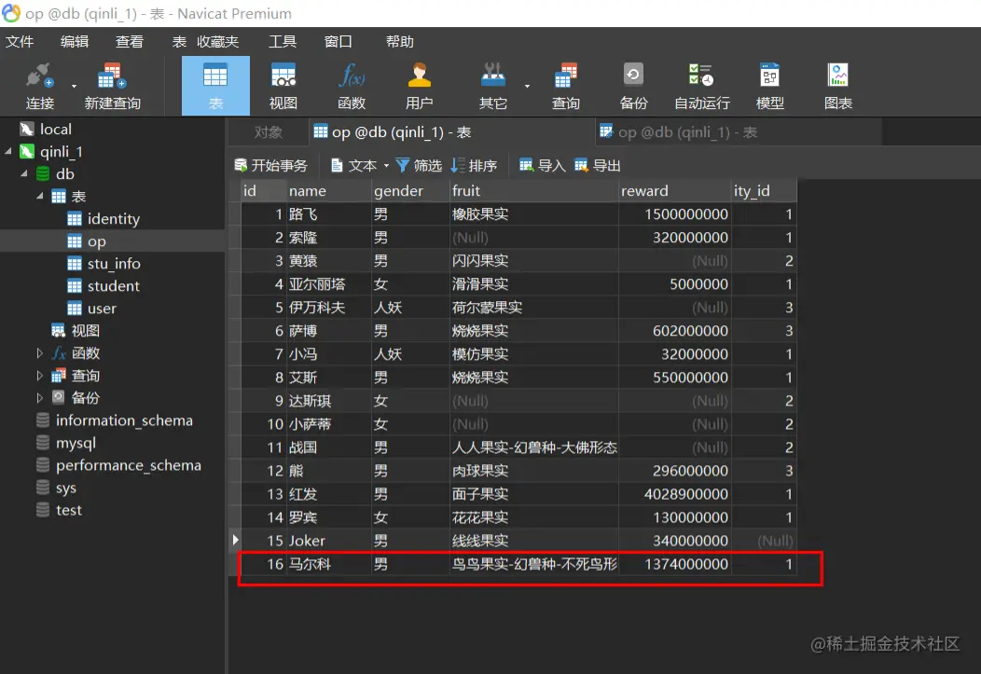Open the 编辑 menu

[x=75, y=42]
